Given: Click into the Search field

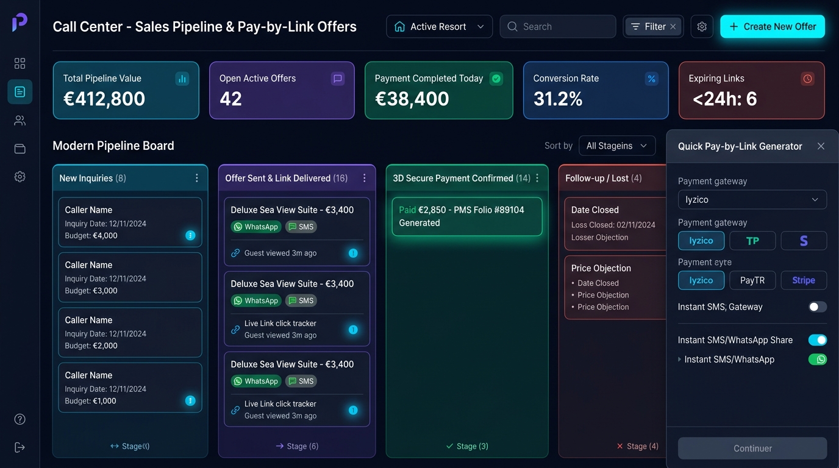Looking at the screenshot, I should 558,27.
